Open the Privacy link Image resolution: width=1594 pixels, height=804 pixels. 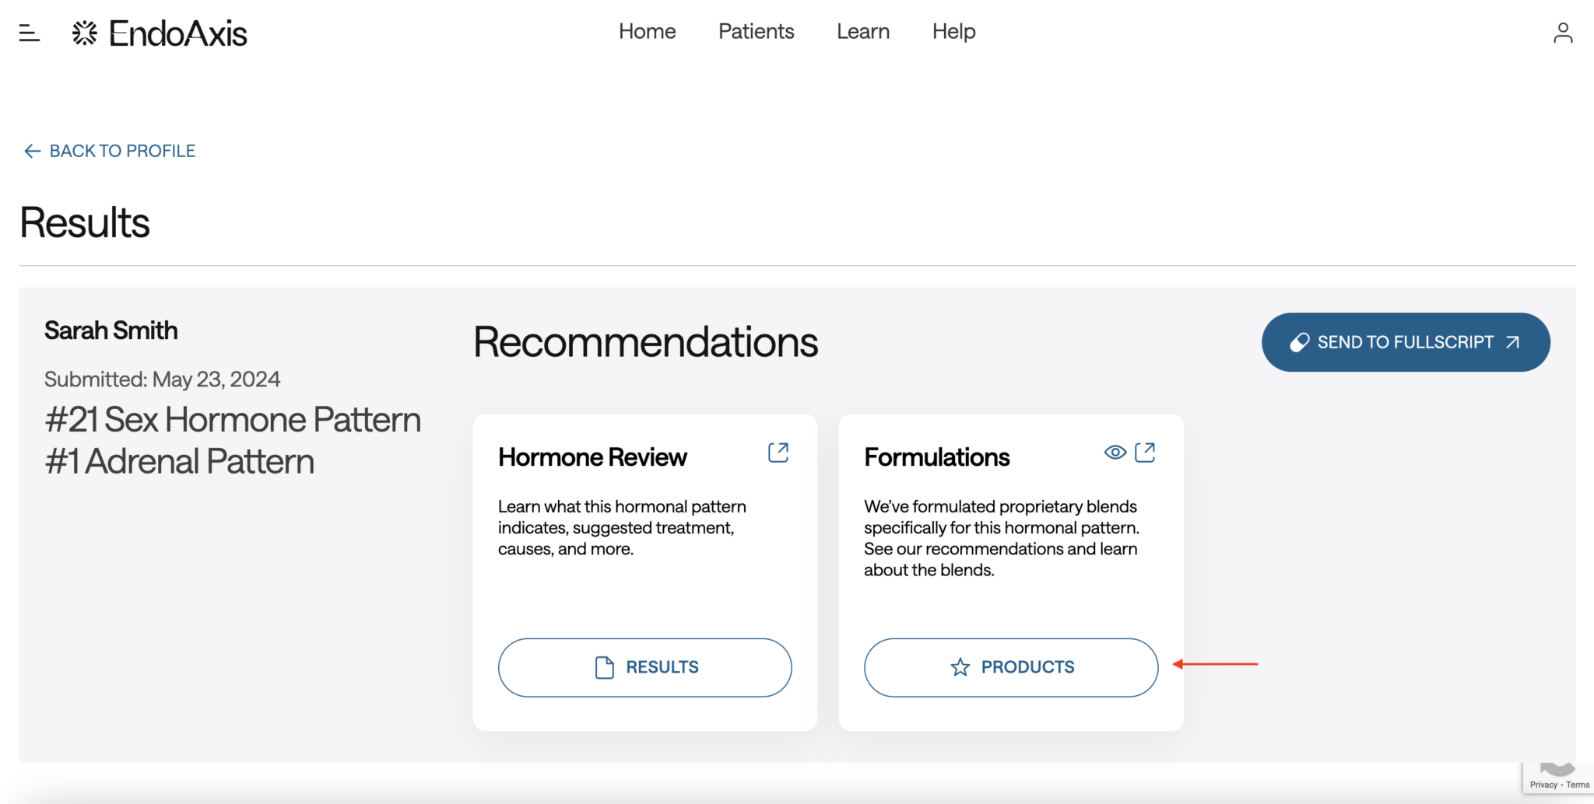tap(1543, 785)
